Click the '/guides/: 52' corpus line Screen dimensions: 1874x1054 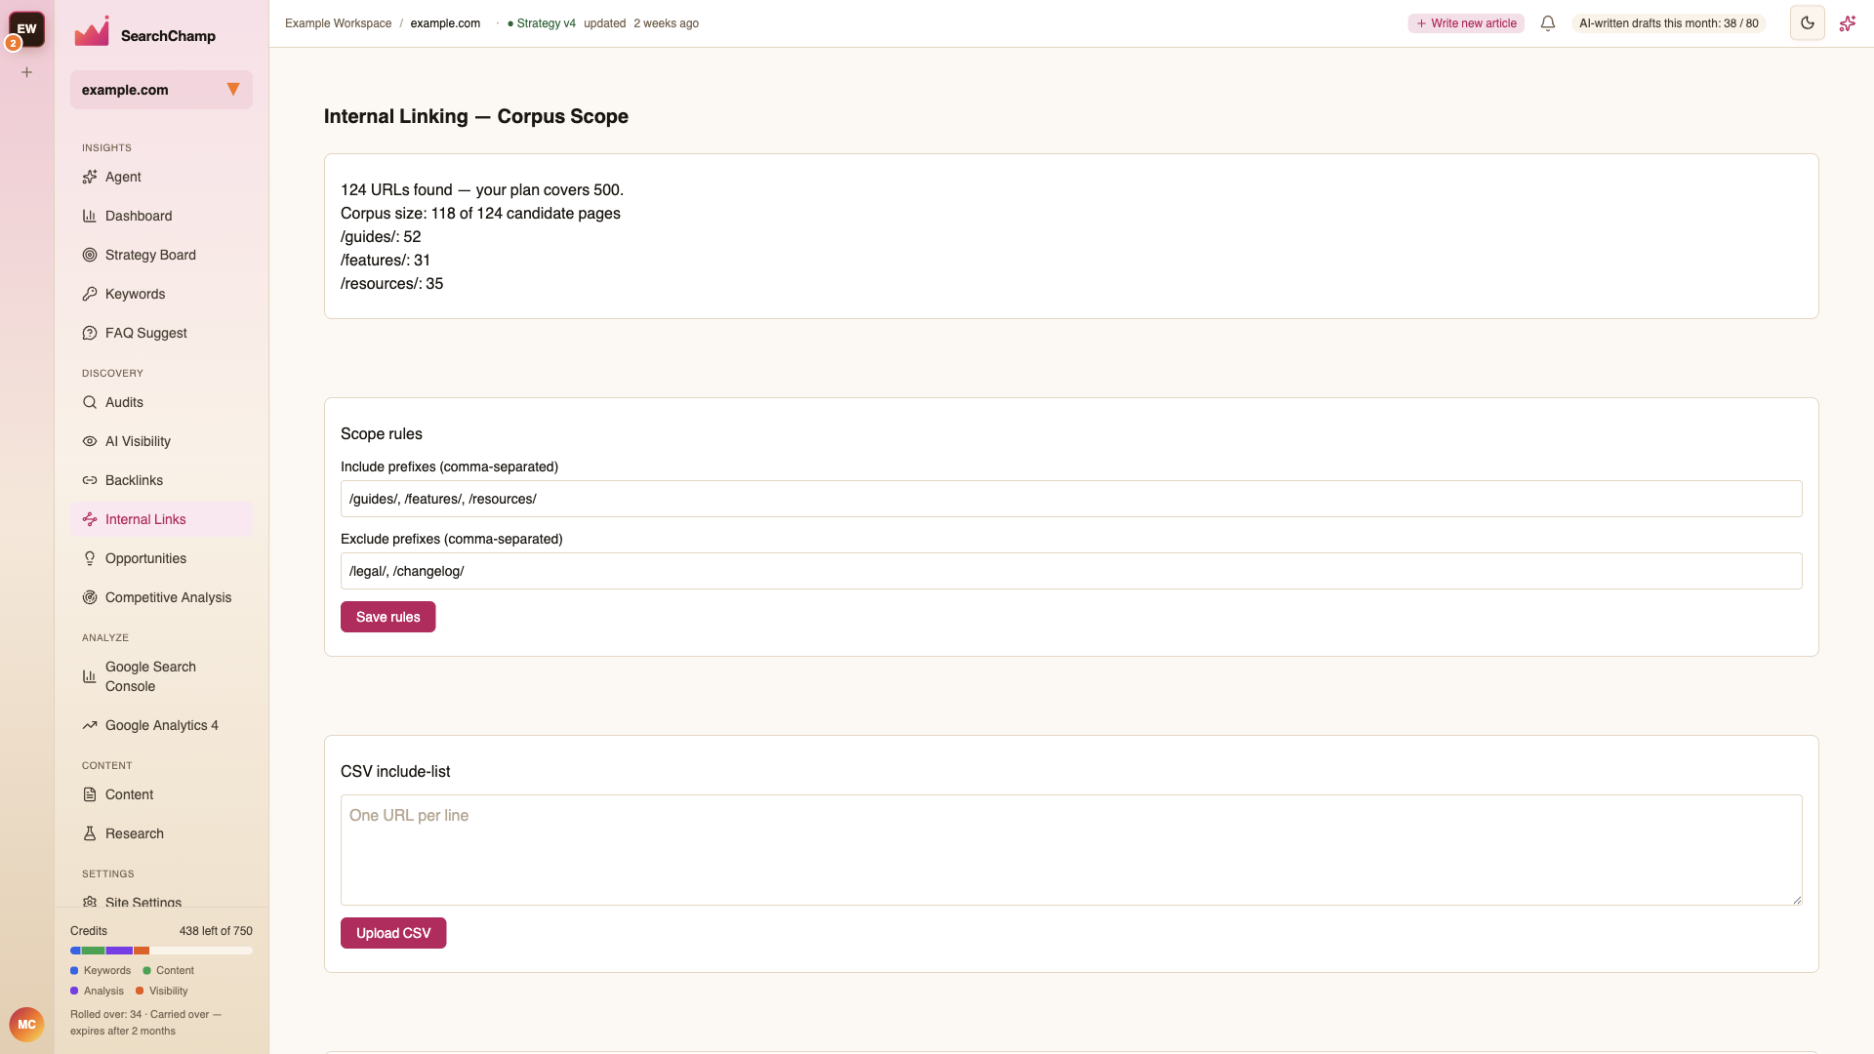pos(381,236)
